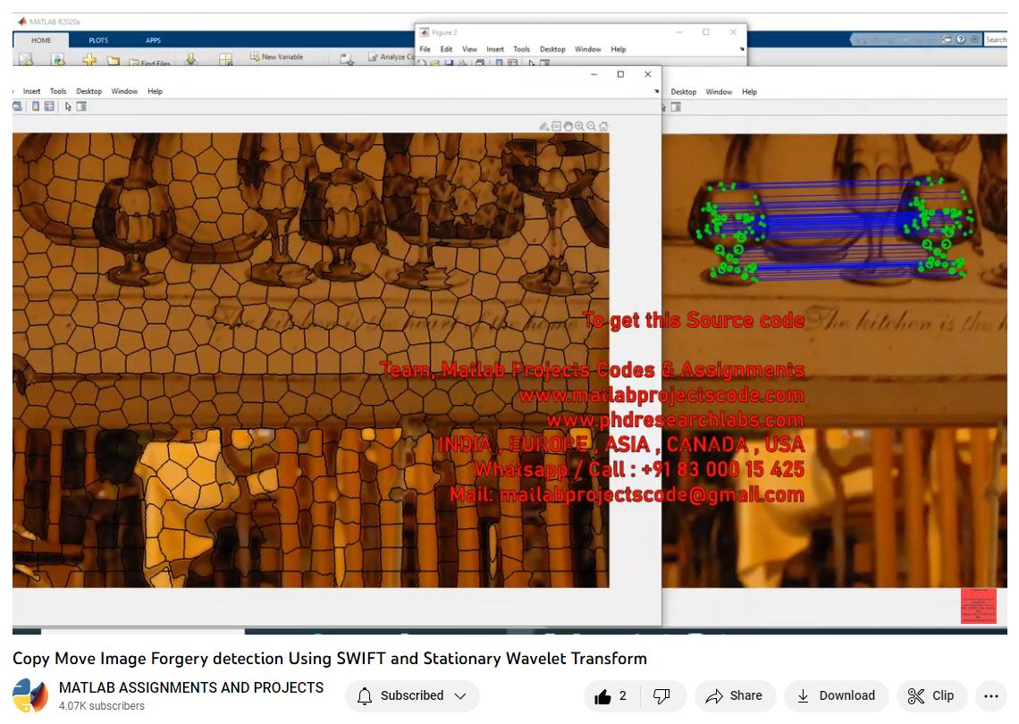Restore view with axes home icon
The height and width of the screenshot is (724, 1019).
[x=603, y=127]
